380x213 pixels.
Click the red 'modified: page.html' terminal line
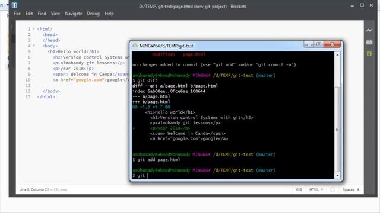pyautogui.click(x=179, y=54)
